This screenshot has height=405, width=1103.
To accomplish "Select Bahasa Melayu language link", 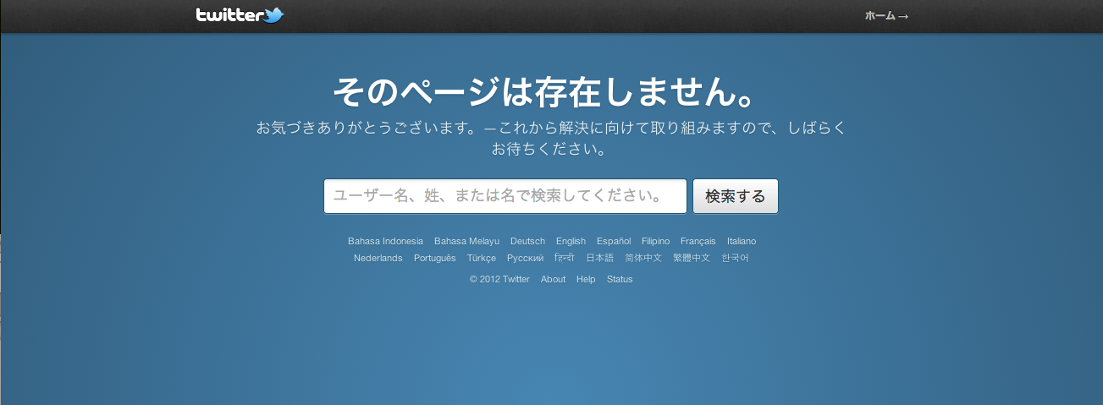I will [x=466, y=241].
